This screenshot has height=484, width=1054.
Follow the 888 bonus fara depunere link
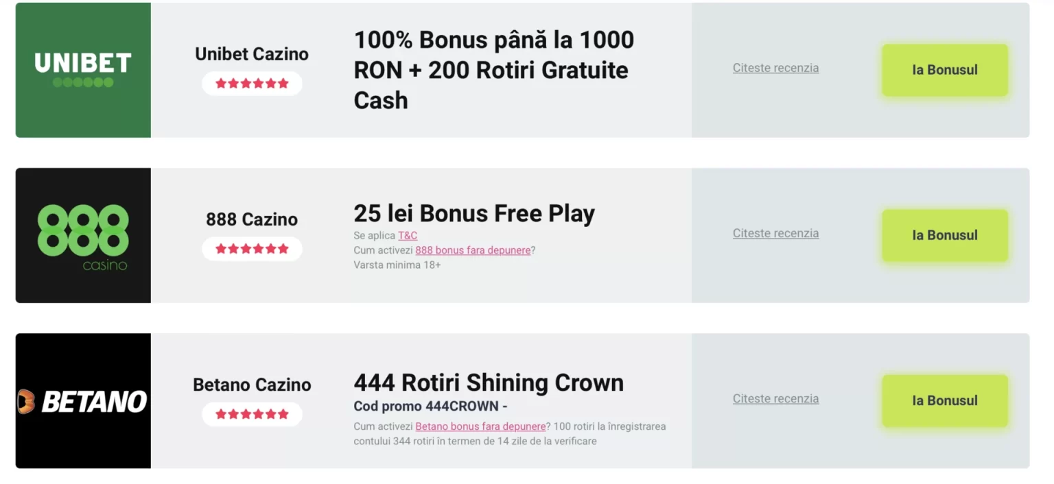tap(473, 250)
